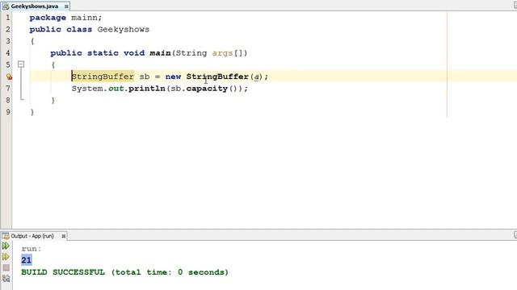This screenshot has height=290, width=517.
Task: Click the highlighted StringBuffer type on line 6
Action: coord(103,77)
